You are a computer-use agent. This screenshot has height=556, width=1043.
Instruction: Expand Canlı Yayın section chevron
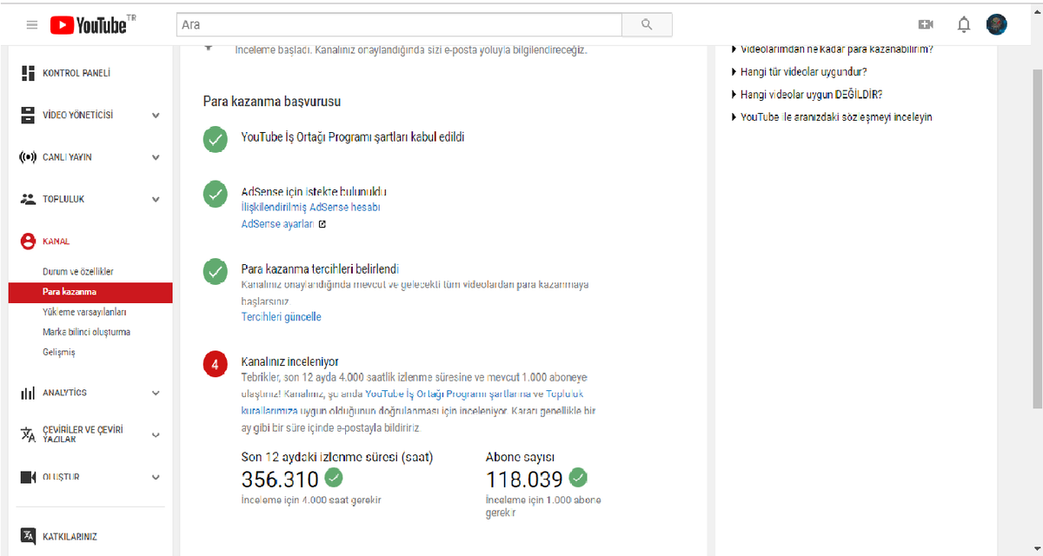[156, 157]
